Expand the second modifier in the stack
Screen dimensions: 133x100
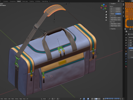[129, 43]
